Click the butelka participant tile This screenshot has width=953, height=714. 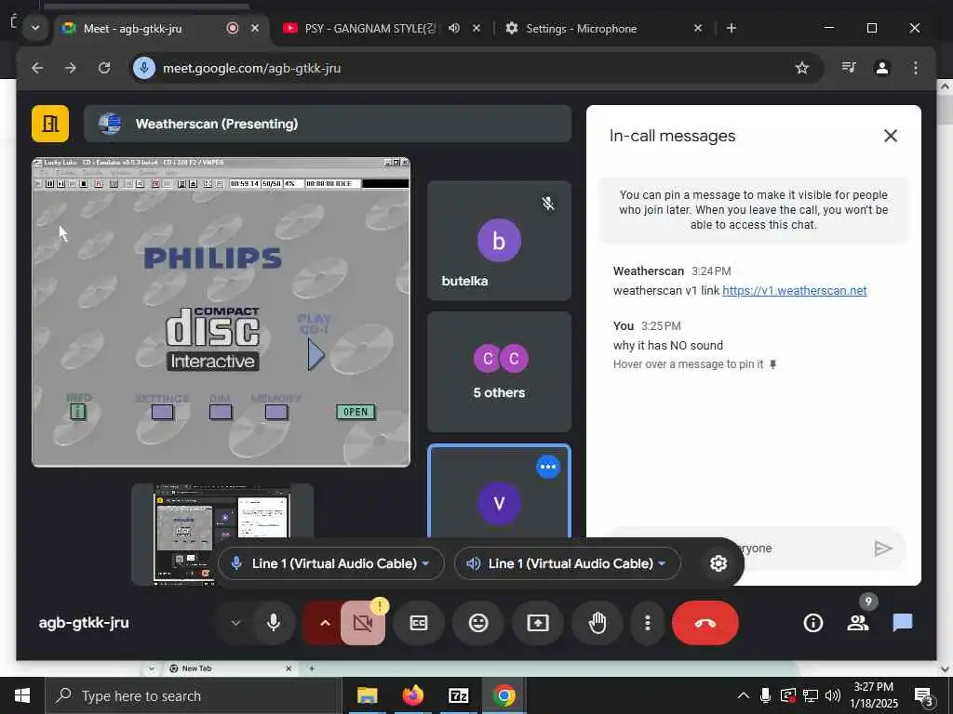pyautogui.click(x=499, y=240)
